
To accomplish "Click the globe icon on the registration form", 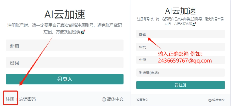I will click(x=210, y=100).
